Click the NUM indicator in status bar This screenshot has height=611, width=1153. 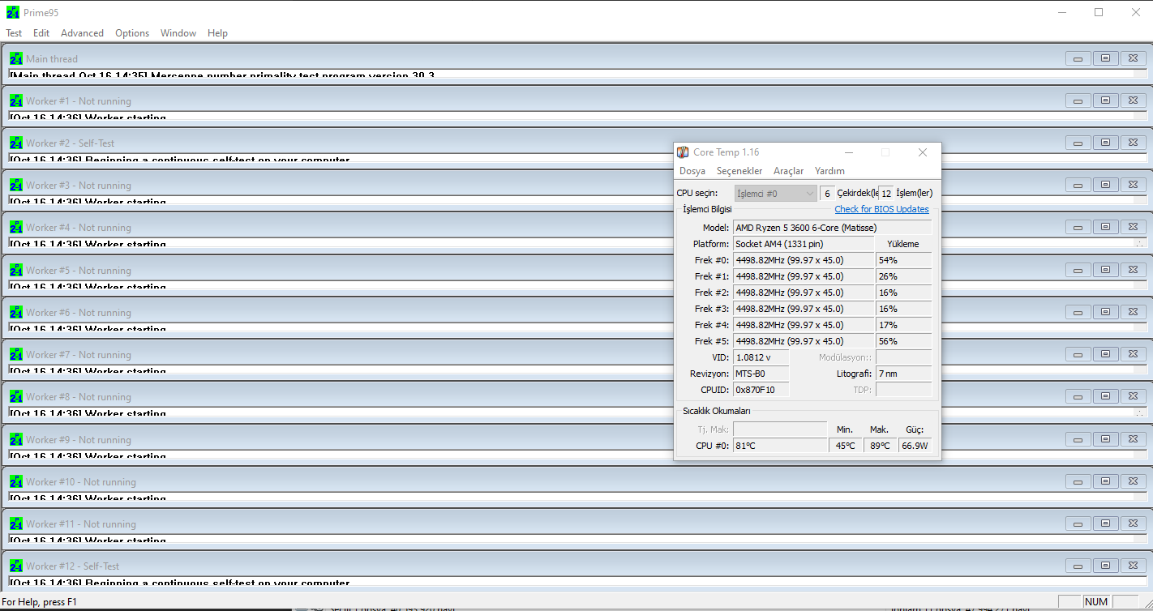click(1095, 602)
